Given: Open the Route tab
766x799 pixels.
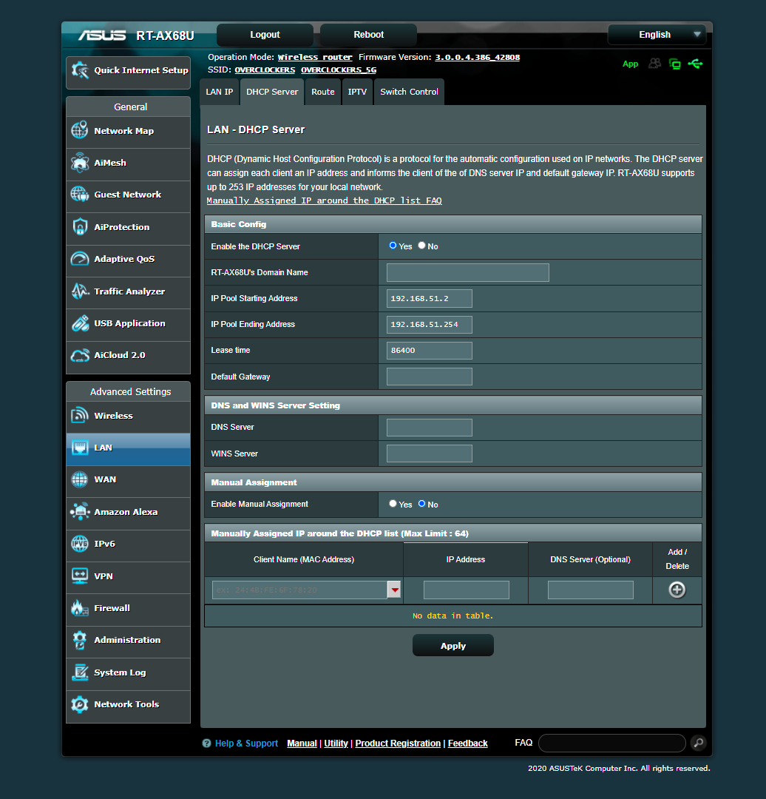Looking at the screenshot, I should 323,92.
